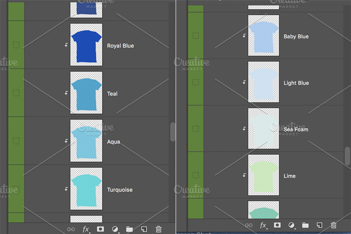Click trash delete icon in Baby Blue panel
Viewport: 351px width, 234px height.
[333, 225]
